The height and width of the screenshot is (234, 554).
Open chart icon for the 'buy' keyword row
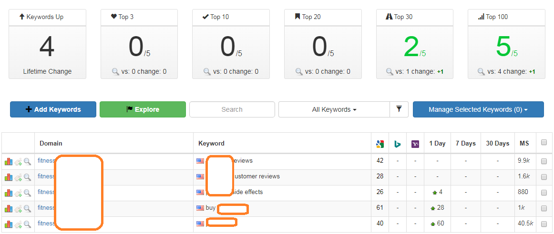[9, 208]
